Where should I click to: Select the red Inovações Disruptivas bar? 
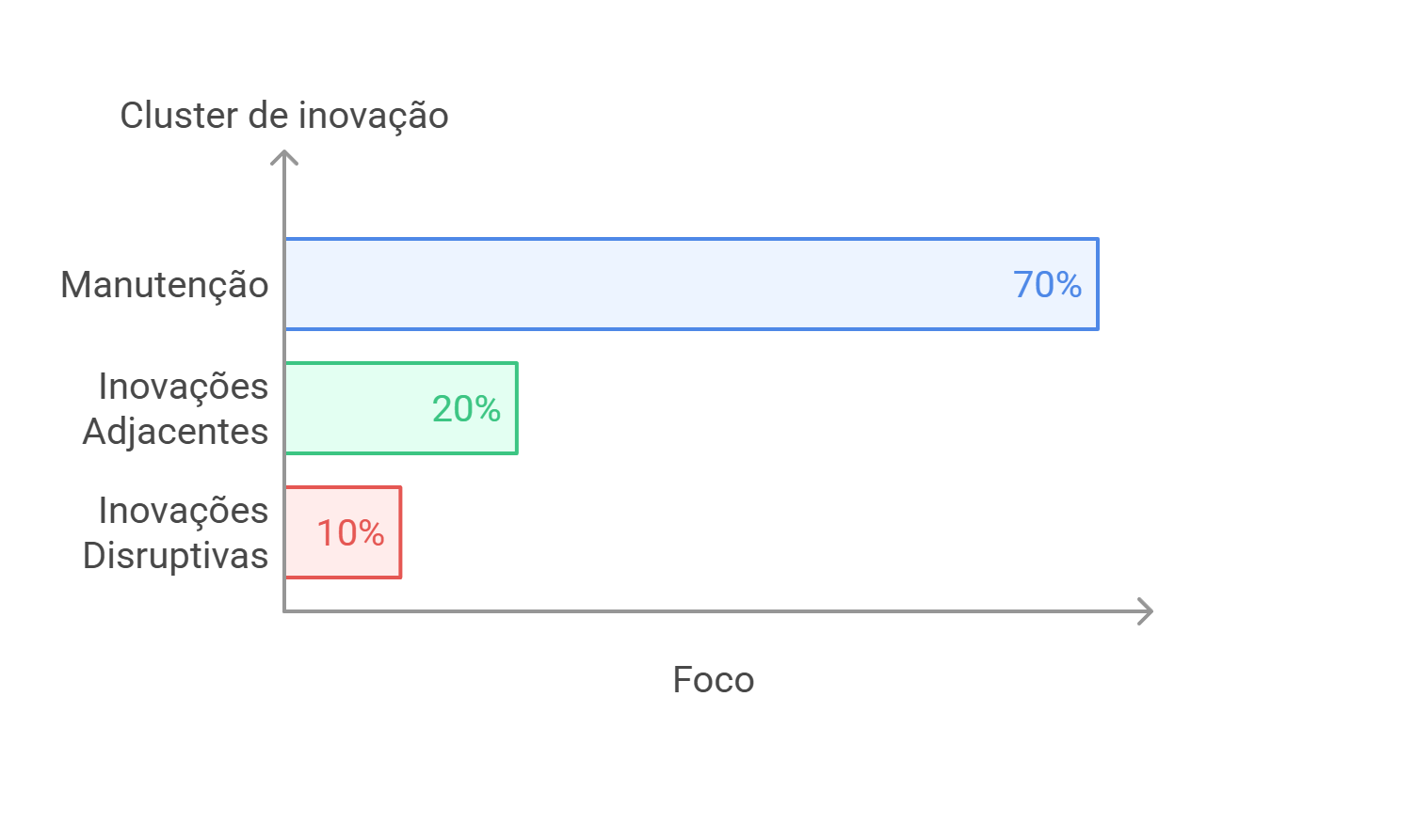(343, 532)
